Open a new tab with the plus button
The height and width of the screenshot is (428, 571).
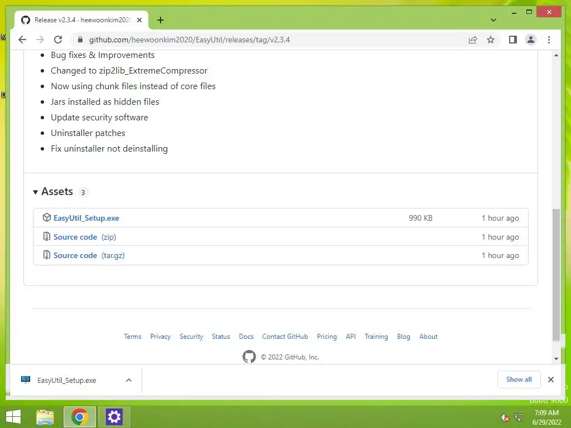click(x=161, y=20)
